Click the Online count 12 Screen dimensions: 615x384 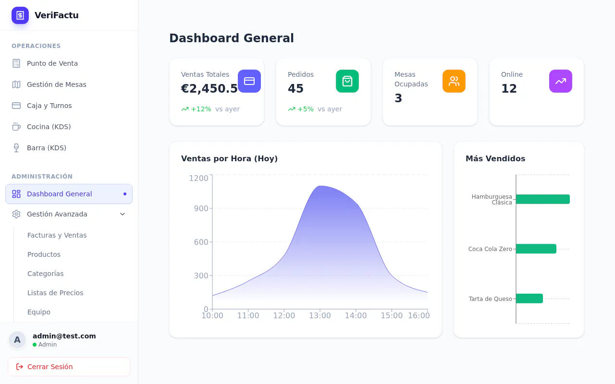(509, 89)
